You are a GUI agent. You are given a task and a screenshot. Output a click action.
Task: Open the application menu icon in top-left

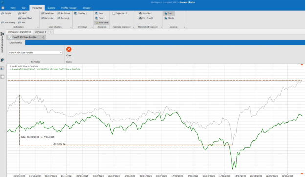tap(3, 8)
